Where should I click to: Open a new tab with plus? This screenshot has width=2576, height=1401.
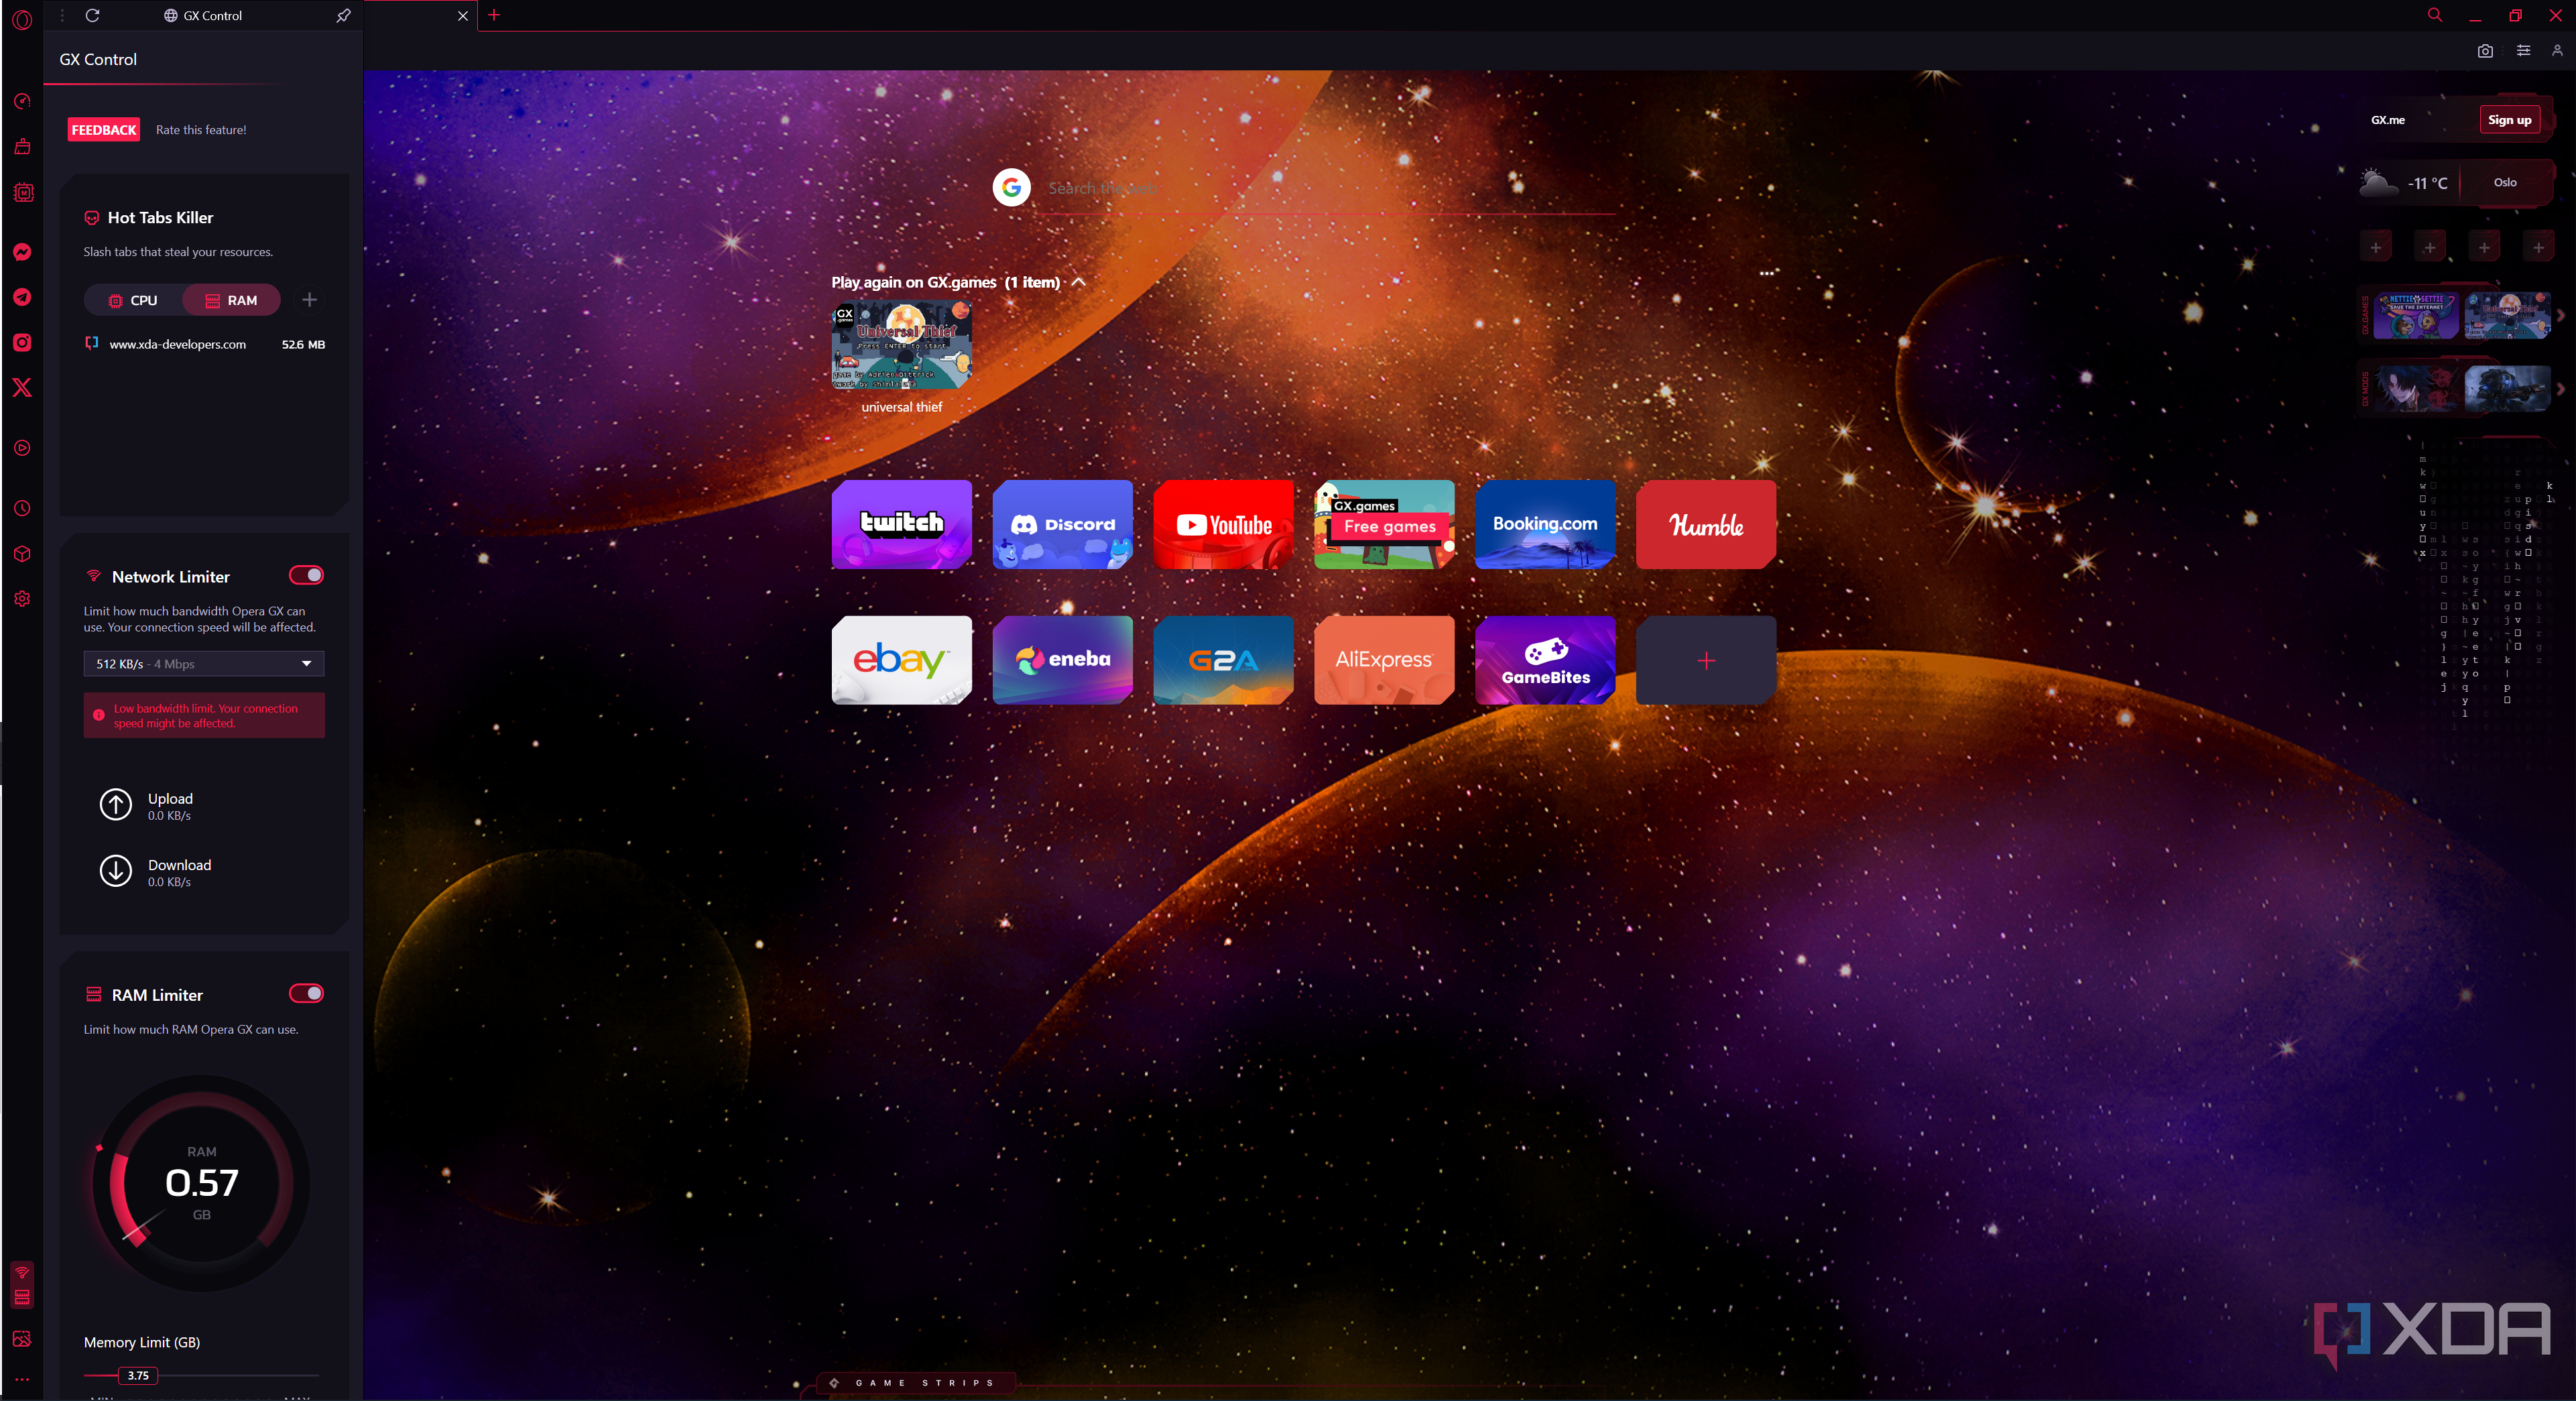[494, 15]
